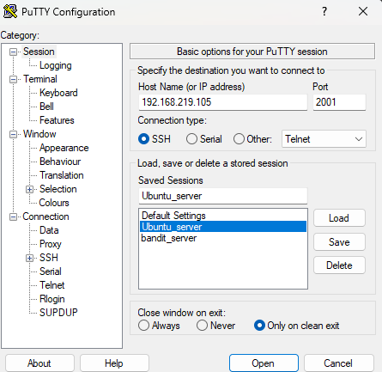Delete the selected saved session

(x=339, y=265)
